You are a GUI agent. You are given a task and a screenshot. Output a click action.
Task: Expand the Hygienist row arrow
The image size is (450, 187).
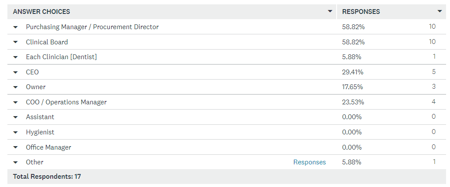[16, 133]
